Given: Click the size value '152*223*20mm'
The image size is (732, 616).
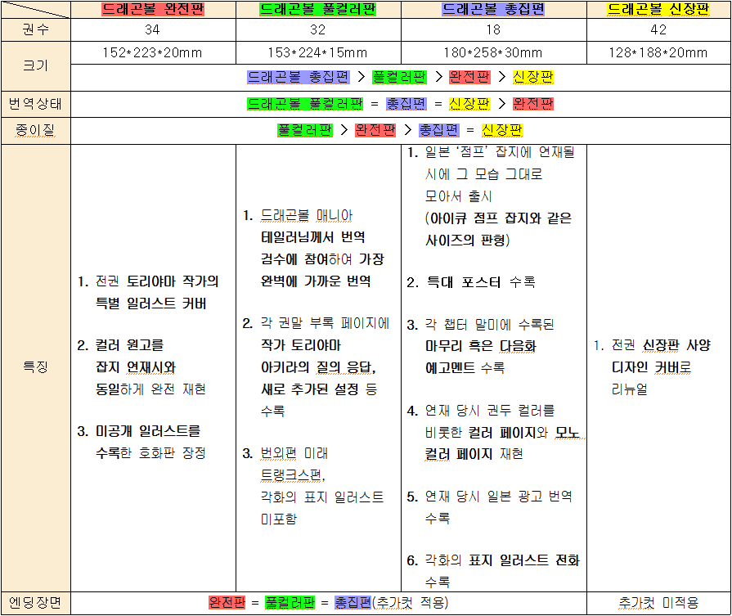Looking at the screenshot, I should point(153,52).
